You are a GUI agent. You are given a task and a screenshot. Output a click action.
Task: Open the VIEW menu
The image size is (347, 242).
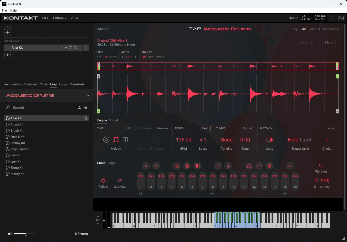tap(74, 18)
